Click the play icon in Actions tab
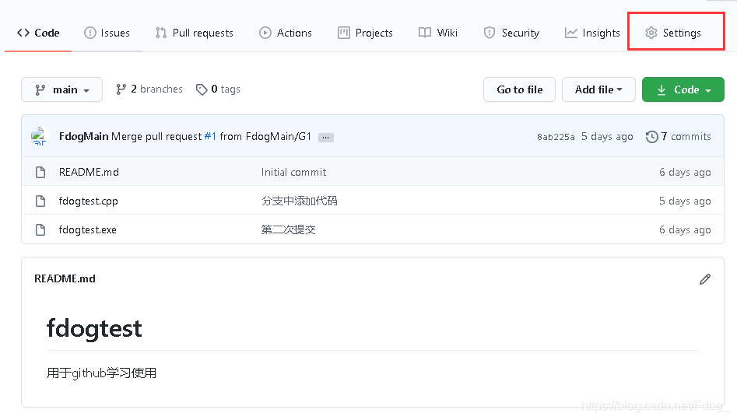737x420 pixels. 265,33
